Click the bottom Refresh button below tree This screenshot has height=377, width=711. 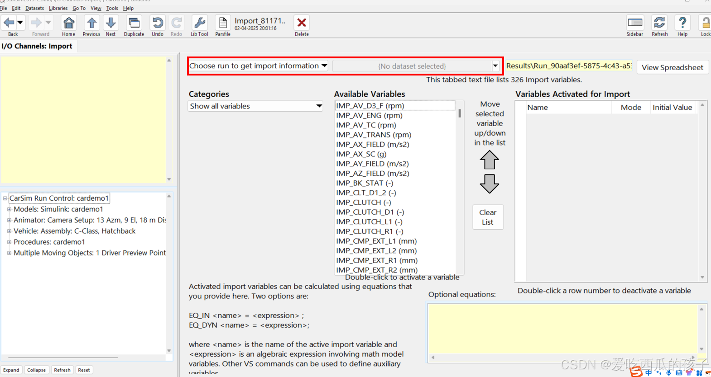tap(62, 370)
